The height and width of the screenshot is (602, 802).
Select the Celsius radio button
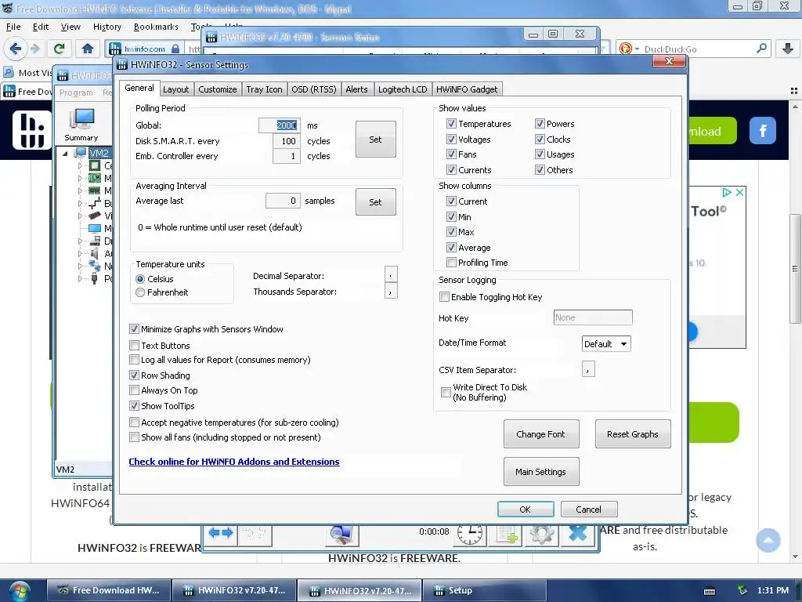[x=140, y=279]
